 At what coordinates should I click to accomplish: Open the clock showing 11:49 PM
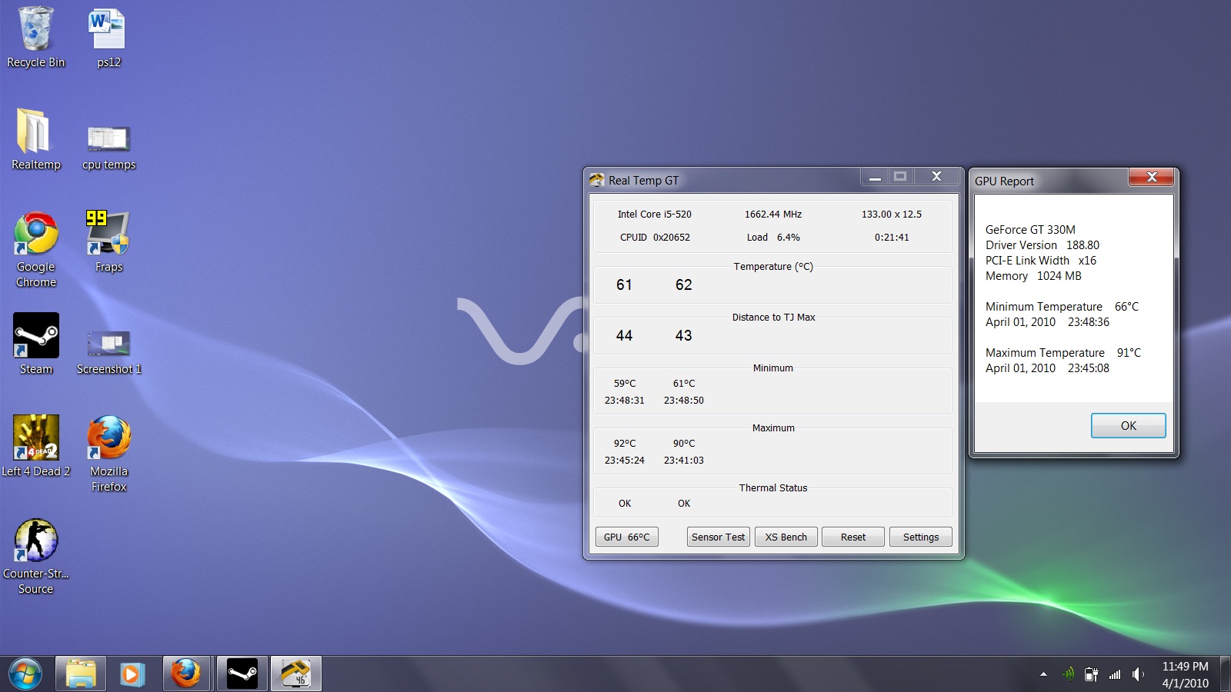click(x=1185, y=674)
